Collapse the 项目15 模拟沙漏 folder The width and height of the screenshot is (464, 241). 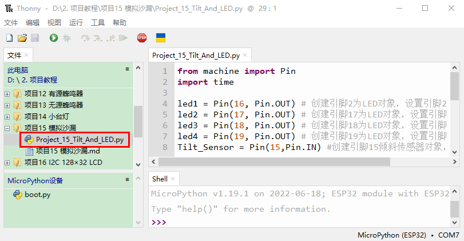click(x=7, y=128)
